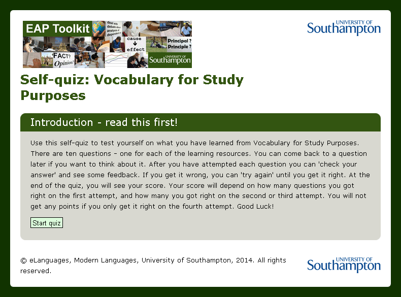This screenshot has height=297, width=401.
Task: Click the 'deal with debate analysis' word tile
Action: (114, 28)
